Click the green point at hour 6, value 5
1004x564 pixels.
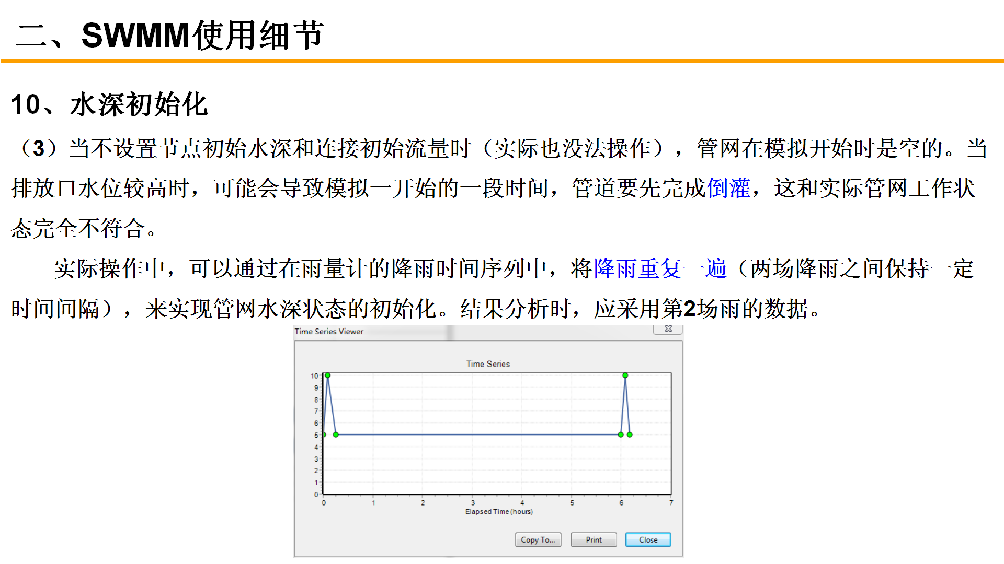click(621, 434)
